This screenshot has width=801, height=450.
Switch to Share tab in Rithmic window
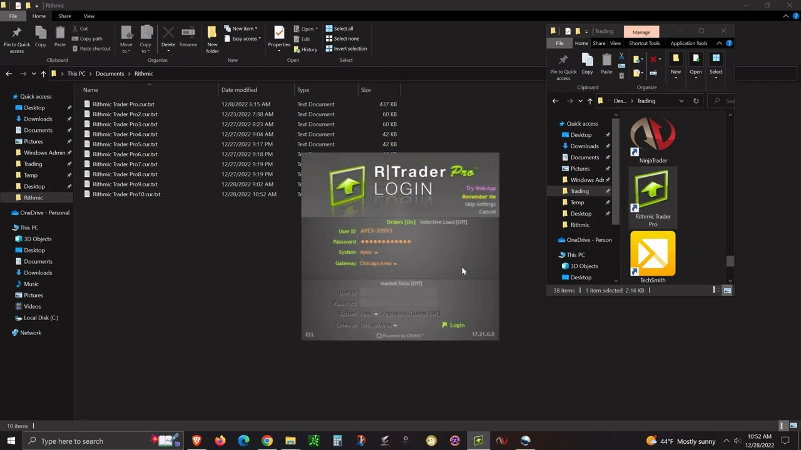pyautogui.click(x=64, y=16)
